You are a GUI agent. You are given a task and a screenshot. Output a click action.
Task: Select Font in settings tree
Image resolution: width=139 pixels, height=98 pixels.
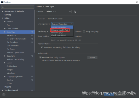[8, 25]
